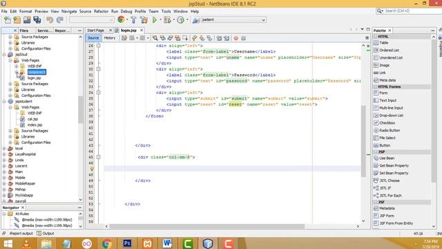
Task: Open the Tools menu
Action: pyautogui.click(x=166, y=11)
